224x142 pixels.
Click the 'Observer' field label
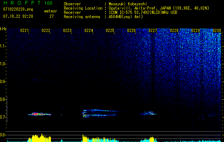[72, 4]
